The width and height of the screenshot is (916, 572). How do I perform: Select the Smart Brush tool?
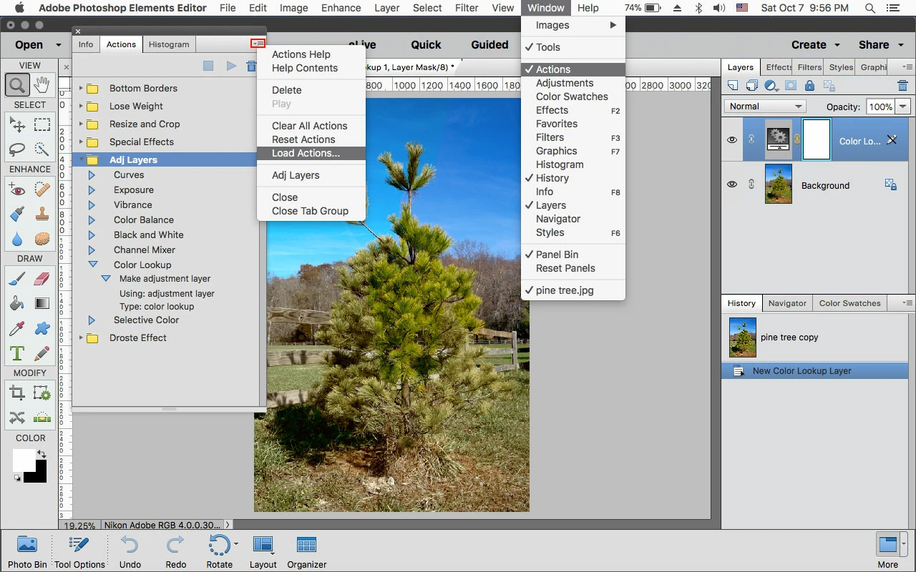(17, 214)
